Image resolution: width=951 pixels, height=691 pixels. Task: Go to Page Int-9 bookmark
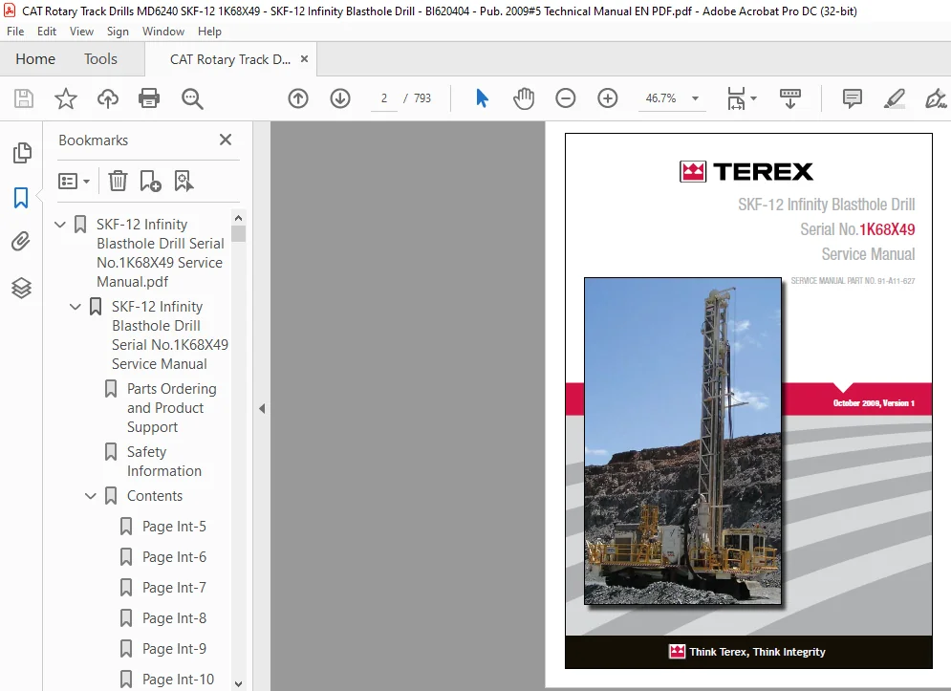(x=174, y=649)
